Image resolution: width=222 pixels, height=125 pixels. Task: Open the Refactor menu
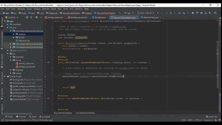click(46, 9)
